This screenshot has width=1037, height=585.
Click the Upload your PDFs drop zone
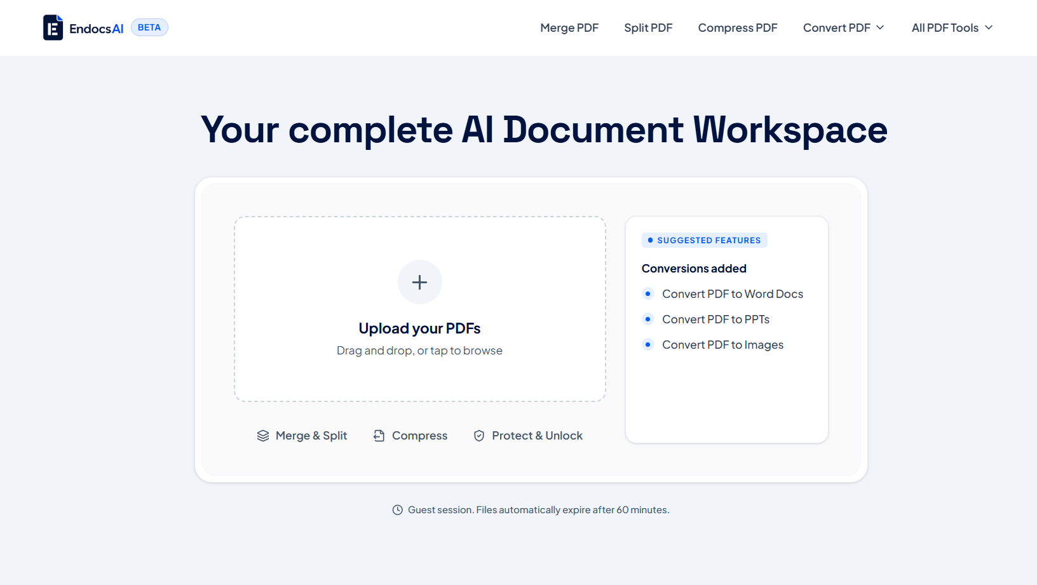click(420, 309)
